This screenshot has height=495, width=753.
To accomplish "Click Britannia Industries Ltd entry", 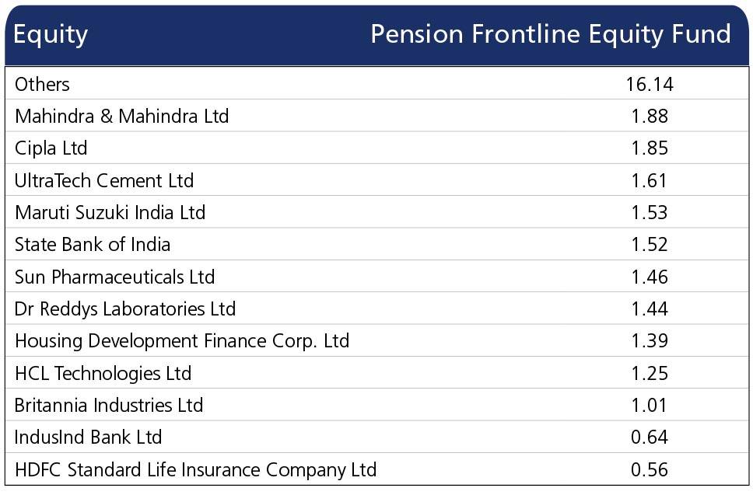I will click(x=109, y=406).
